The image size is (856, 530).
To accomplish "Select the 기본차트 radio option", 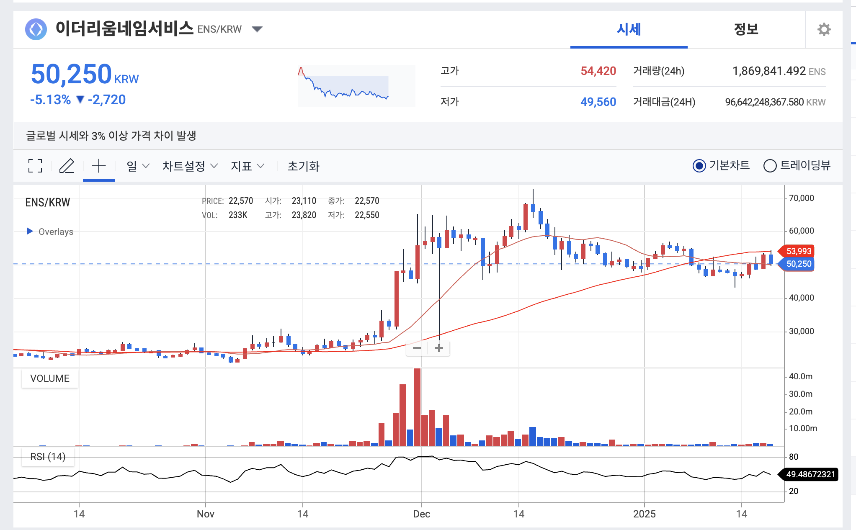I will pos(699,166).
